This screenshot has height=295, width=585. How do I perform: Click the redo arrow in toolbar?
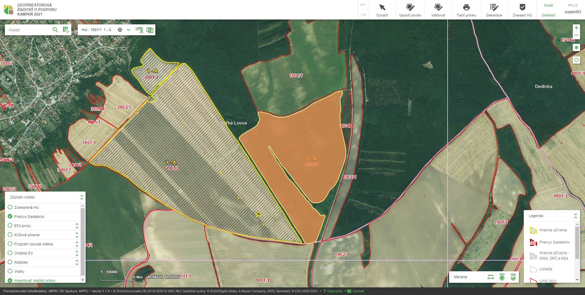pyautogui.click(x=363, y=14)
